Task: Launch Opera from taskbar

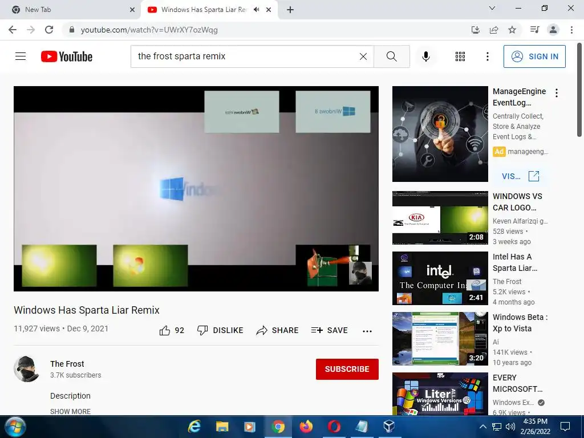Action: [334, 427]
